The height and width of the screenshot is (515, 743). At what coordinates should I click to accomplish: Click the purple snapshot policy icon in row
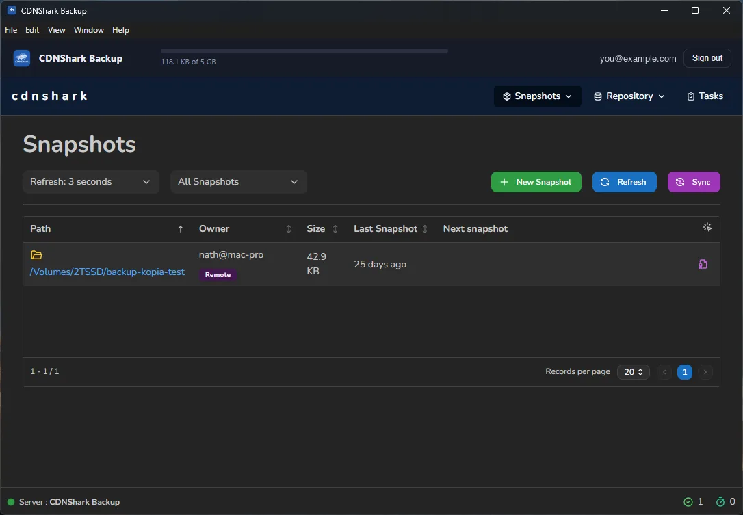(x=703, y=265)
